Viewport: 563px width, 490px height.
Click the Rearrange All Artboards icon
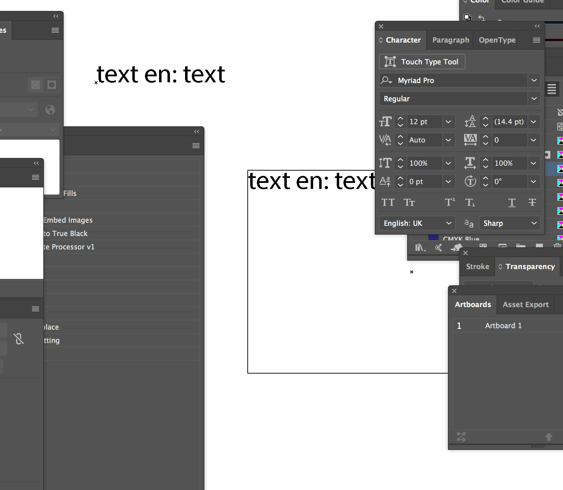(x=461, y=437)
